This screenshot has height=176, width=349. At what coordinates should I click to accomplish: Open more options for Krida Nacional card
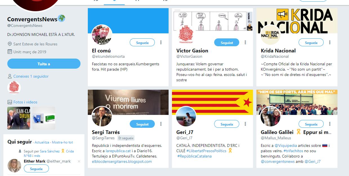click(330, 42)
